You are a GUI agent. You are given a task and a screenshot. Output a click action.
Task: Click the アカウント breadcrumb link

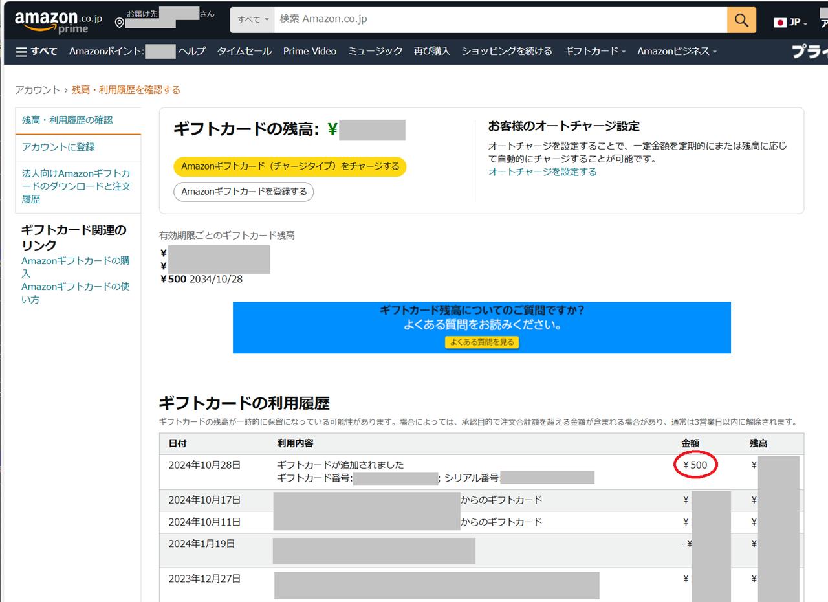click(38, 90)
